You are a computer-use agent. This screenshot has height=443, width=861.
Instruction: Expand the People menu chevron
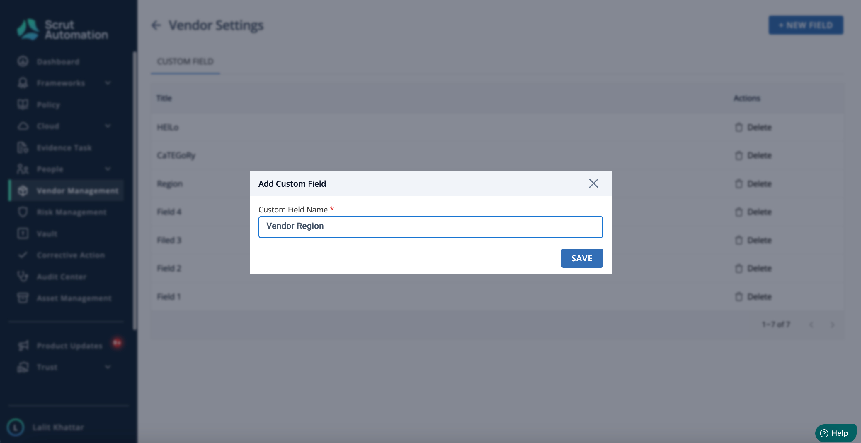(x=108, y=169)
